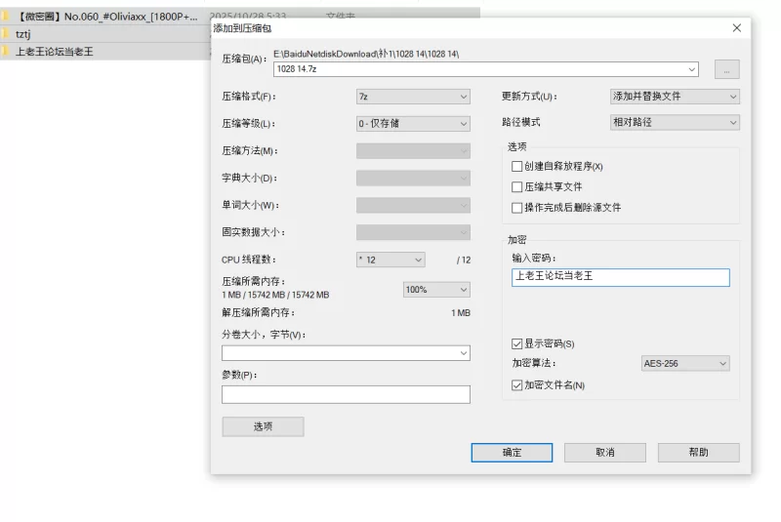Viewport: 781px width, 522px height.
Task: Enable 压缩共享文件 checkbox
Action: (x=517, y=187)
